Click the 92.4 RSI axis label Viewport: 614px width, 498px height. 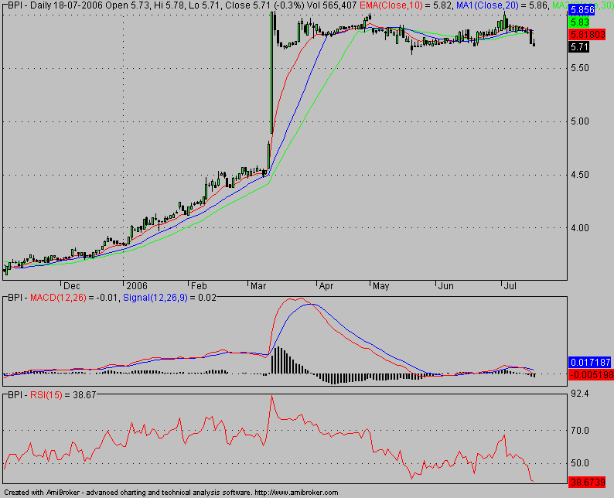coord(579,394)
